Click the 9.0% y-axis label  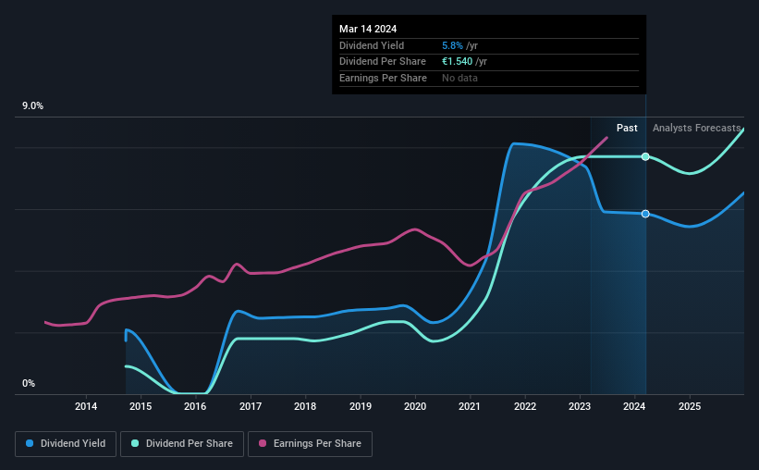tap(32, 106)
